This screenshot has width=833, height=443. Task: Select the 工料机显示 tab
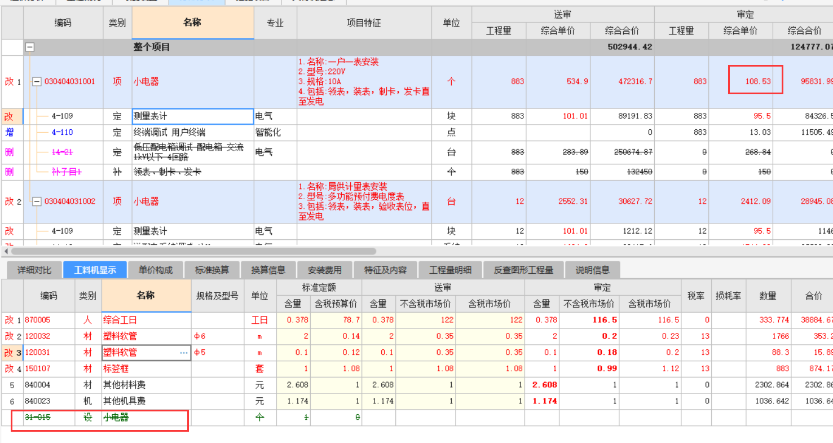coord(95,270)
